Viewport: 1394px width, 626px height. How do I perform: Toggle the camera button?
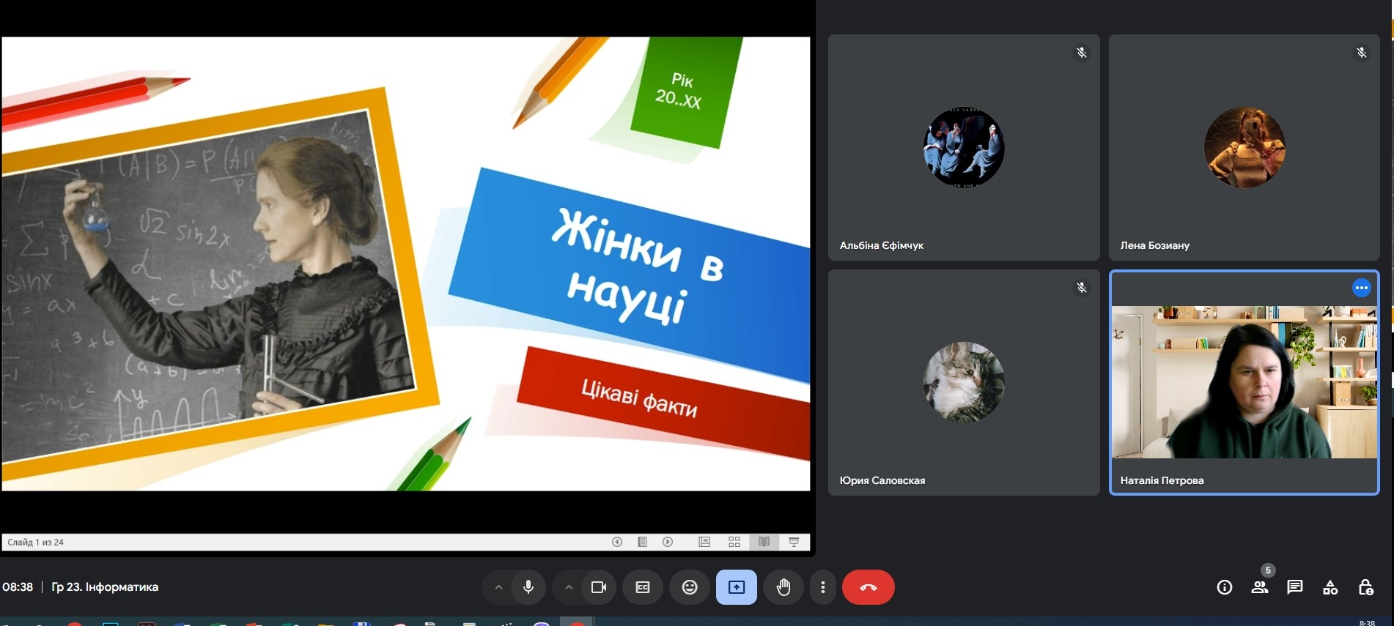599,587
